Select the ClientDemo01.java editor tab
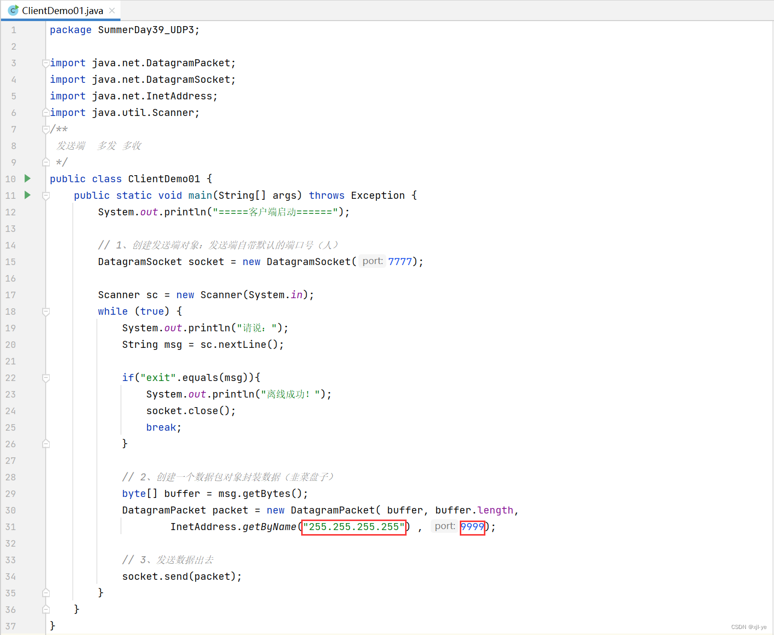The width and height of the screenshot is (774, 635). pyautogui.click(x=61, y=11)
